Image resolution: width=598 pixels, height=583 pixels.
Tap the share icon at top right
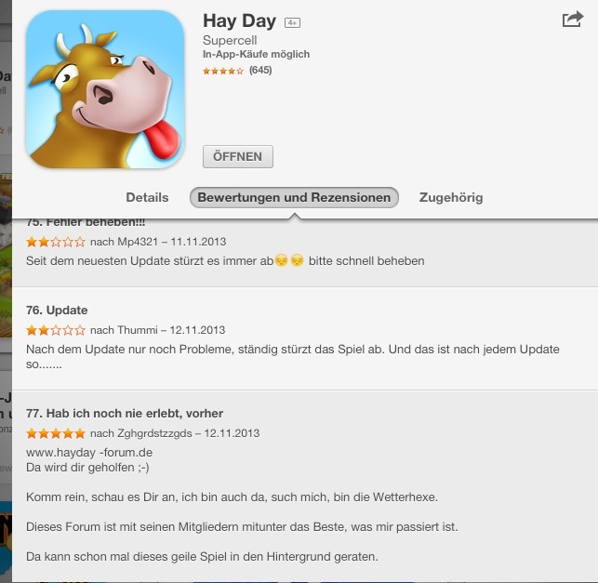(573, 20)
